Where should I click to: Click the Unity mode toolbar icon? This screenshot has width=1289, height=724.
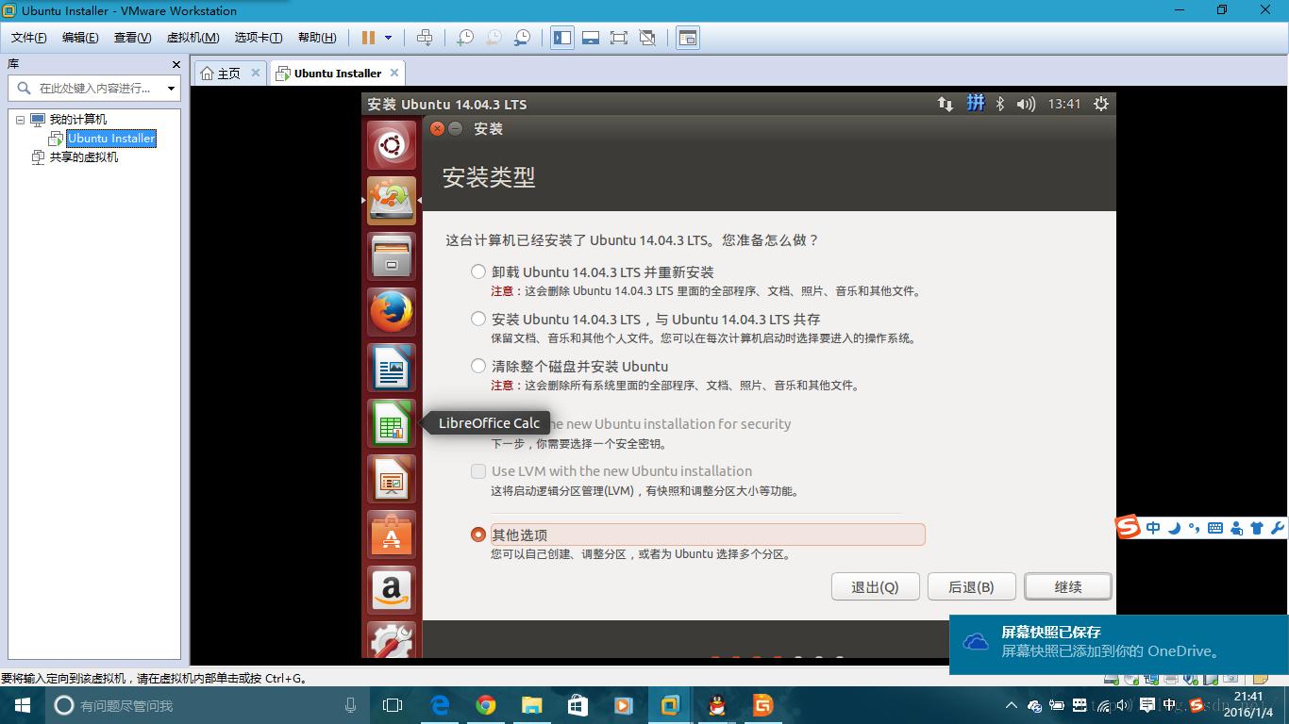[x=647, y=38]
